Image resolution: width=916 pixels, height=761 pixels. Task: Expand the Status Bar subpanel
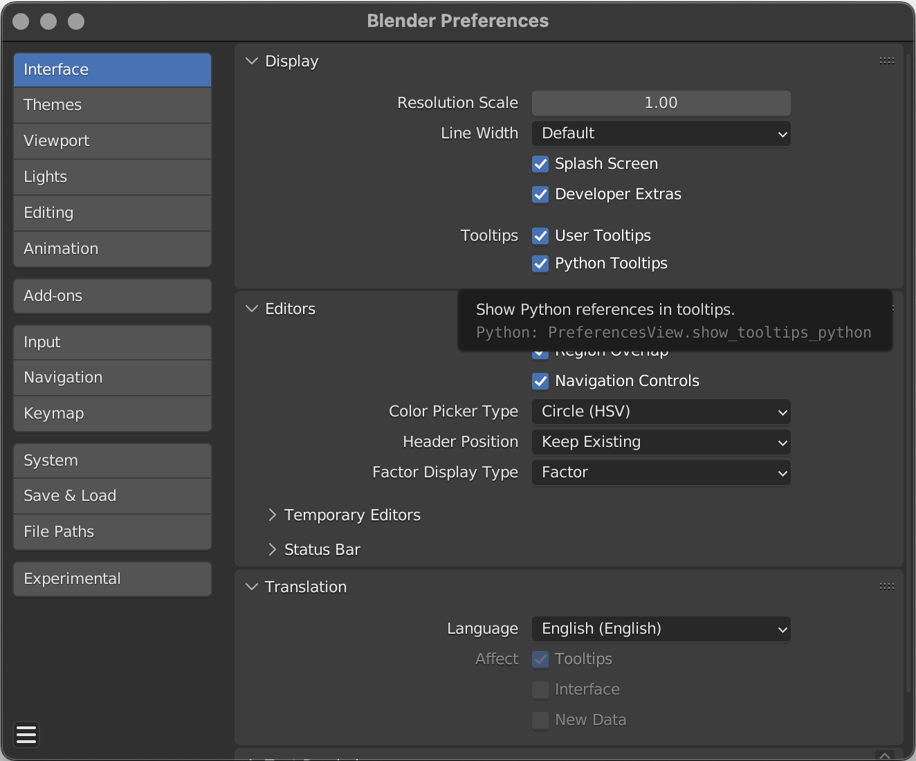coord(272,549)
